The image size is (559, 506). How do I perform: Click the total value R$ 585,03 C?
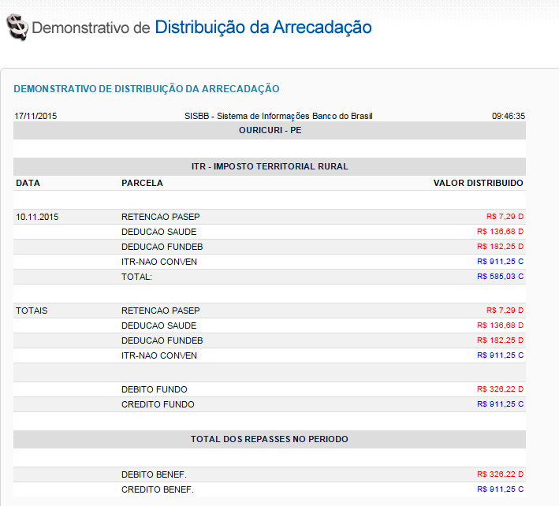[x=500, y=276]
